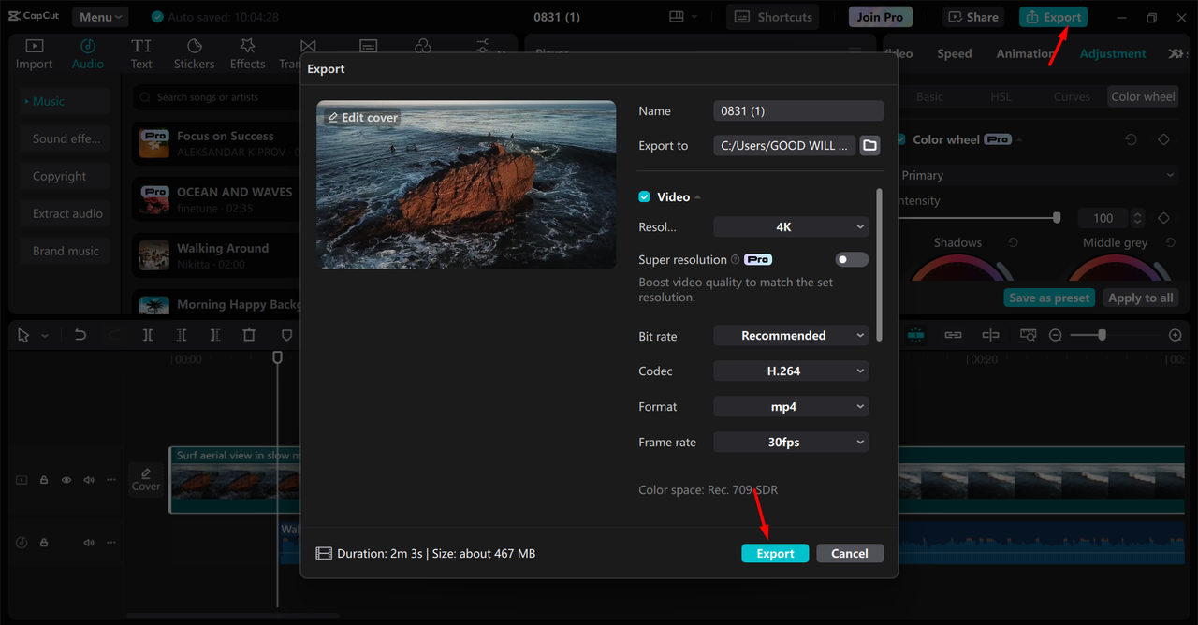1198x625 pixels.
Task: Click the Intensity slider handle
Action: point(1057,218)
